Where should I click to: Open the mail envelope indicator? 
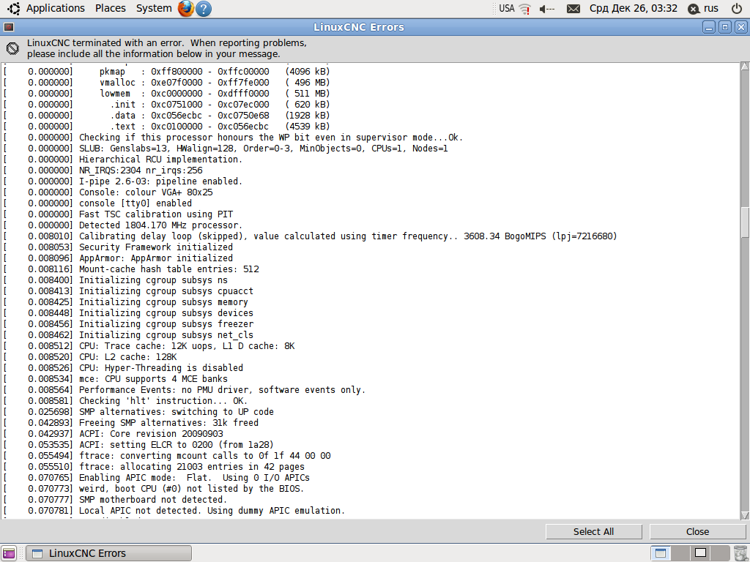click(x=573, y=9)
